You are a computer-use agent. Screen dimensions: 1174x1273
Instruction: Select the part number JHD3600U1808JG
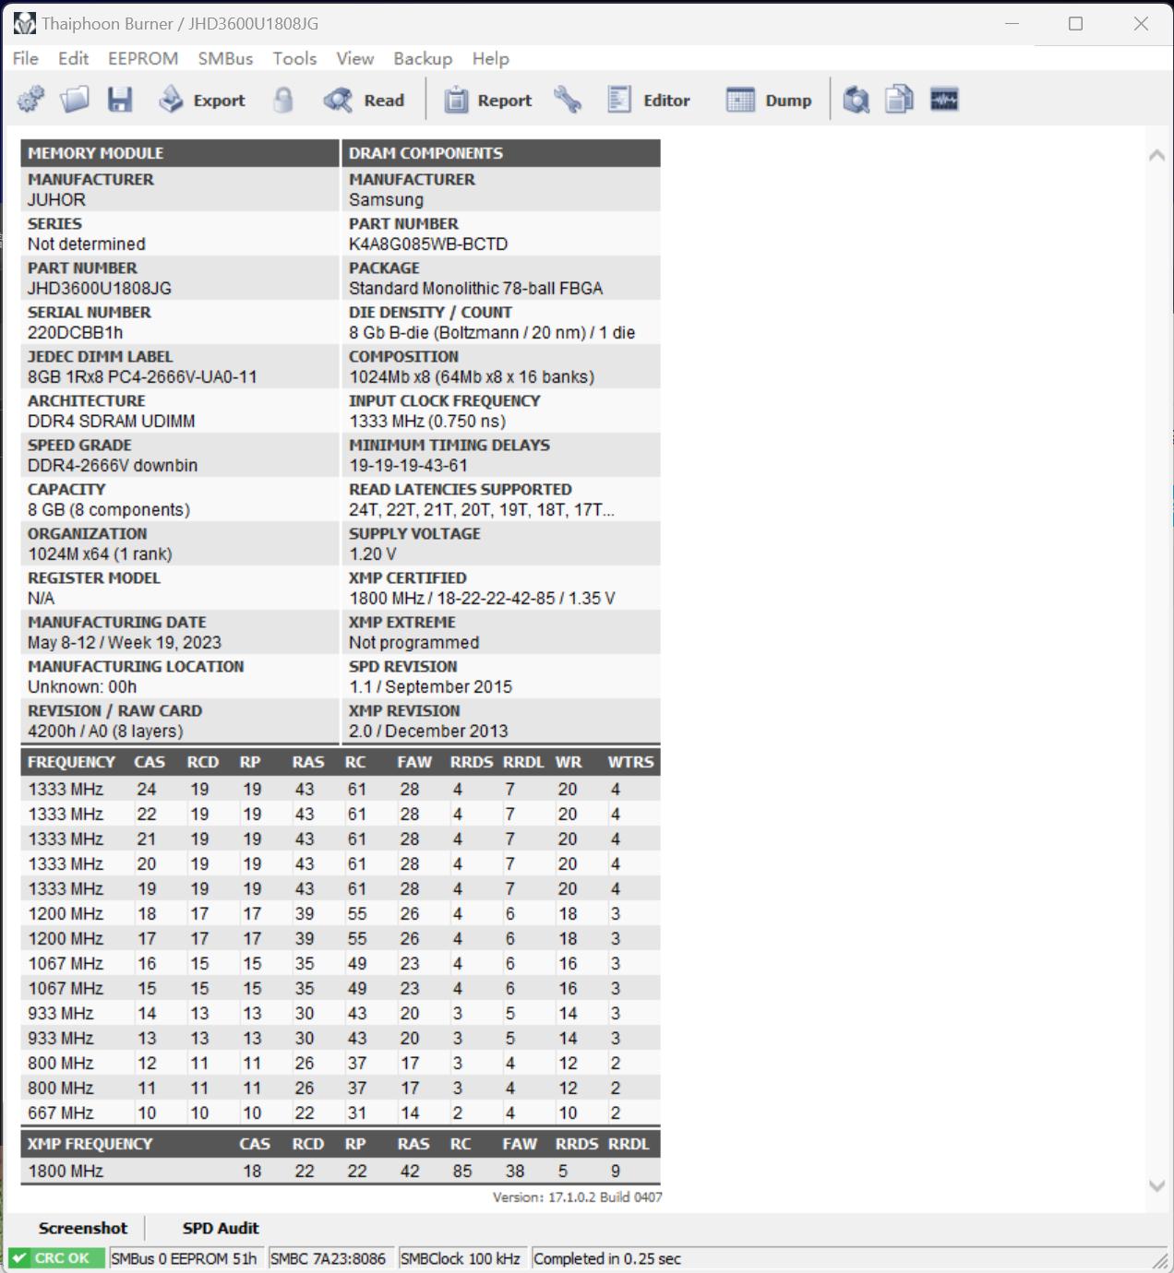click(100, 288)
